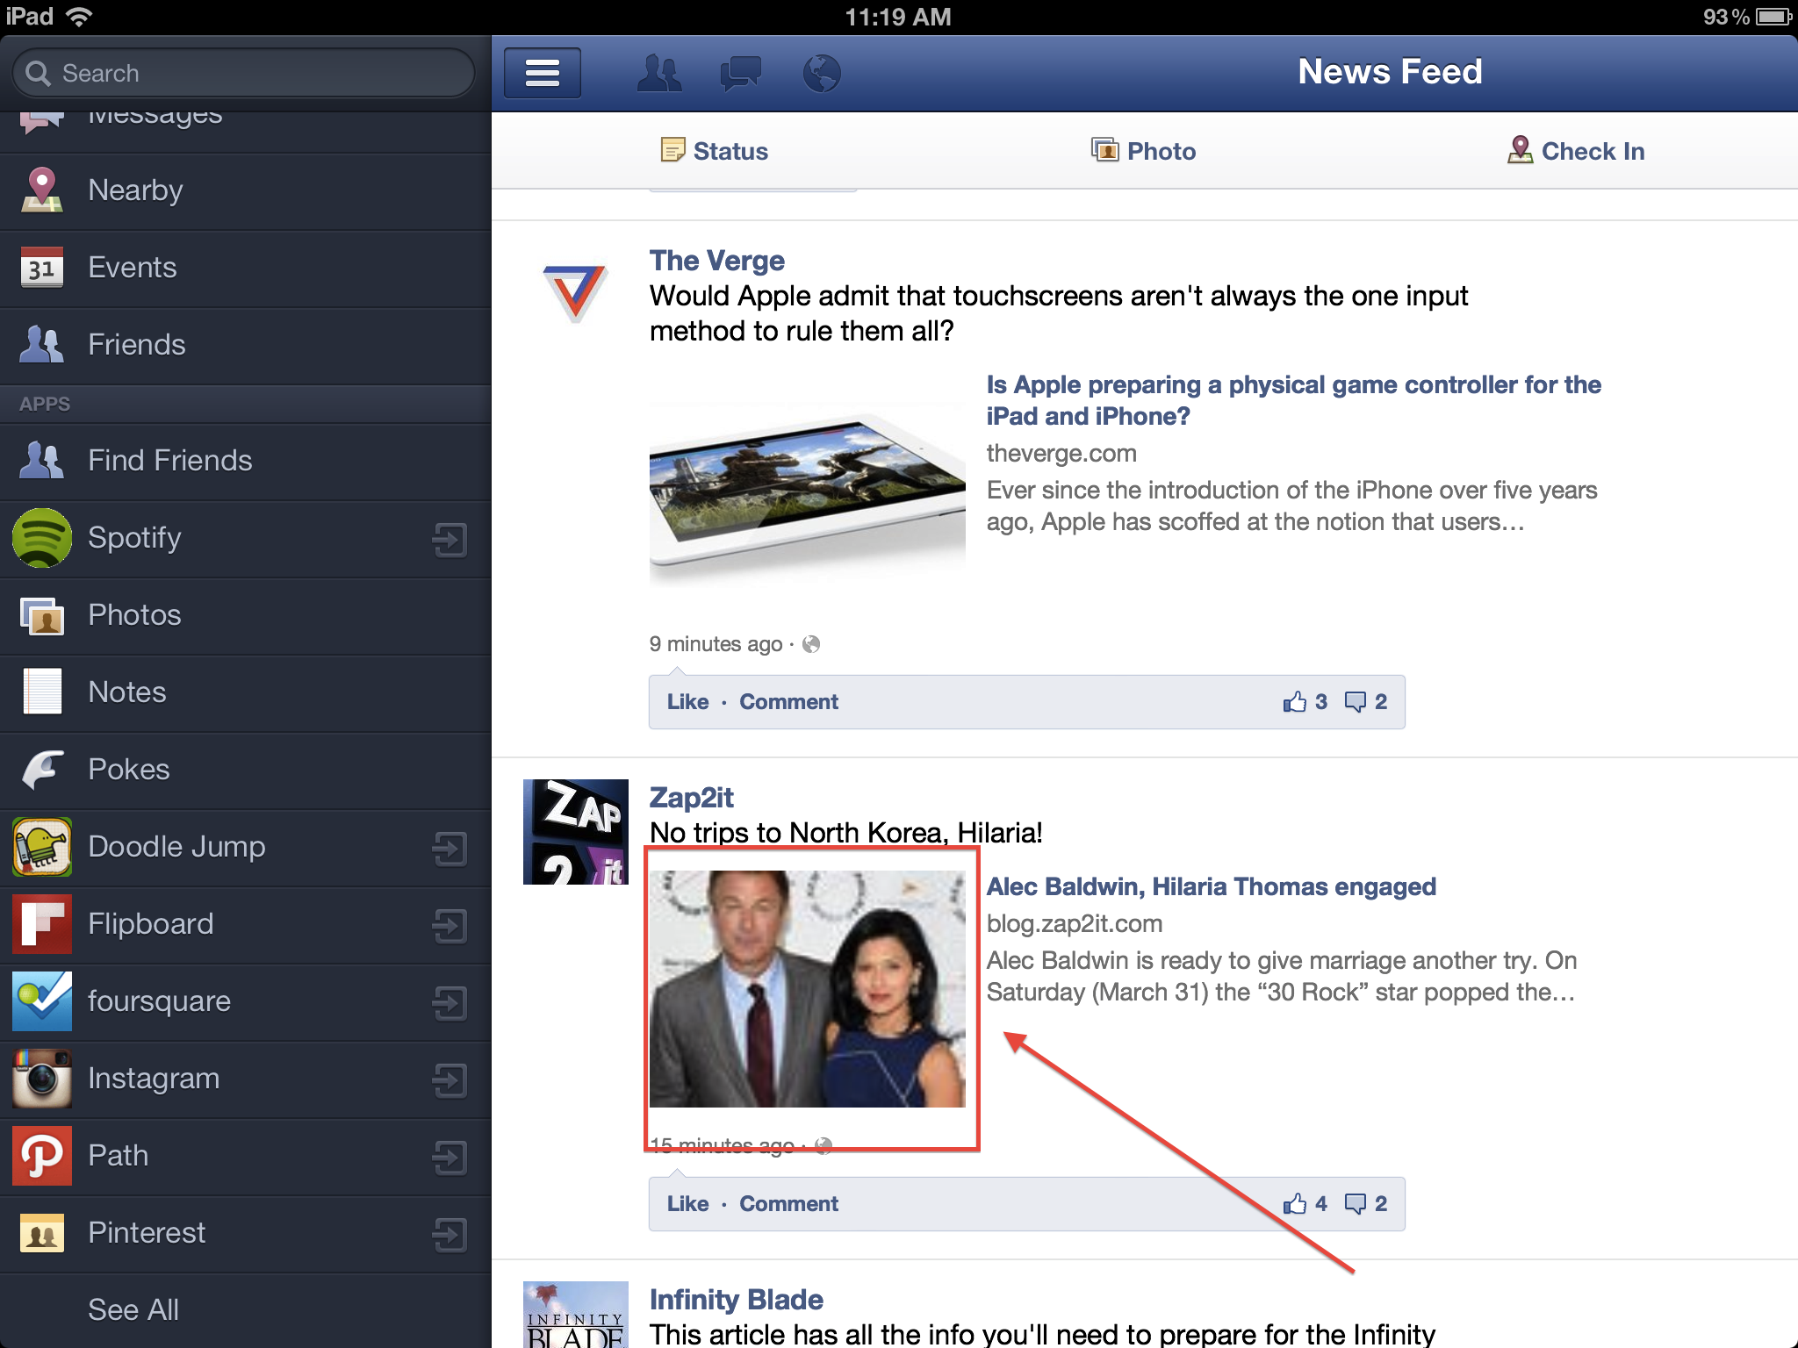Tap the Spotify app icon
The image size is (1798, 1348).
(41, 538)
